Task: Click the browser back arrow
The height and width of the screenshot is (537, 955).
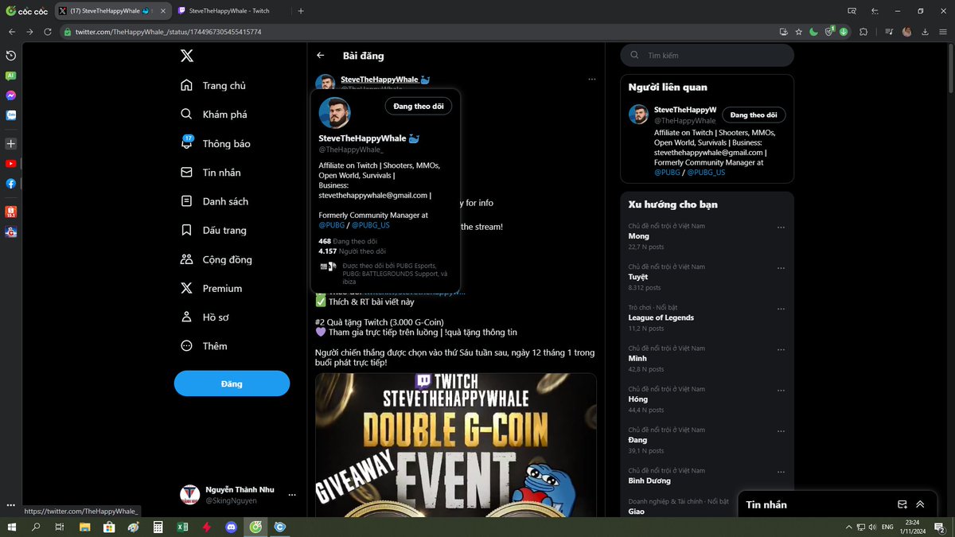Action: pyautogui.click(x=12, y=32)
